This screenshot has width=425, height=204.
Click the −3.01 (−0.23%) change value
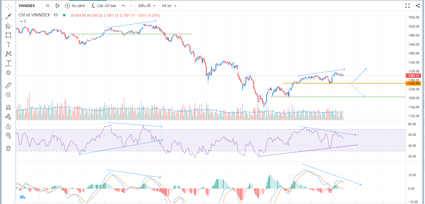tap(148, 15)
